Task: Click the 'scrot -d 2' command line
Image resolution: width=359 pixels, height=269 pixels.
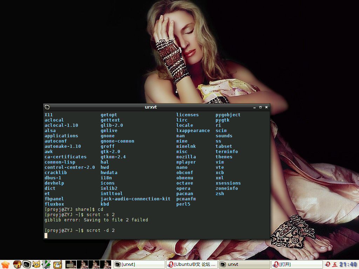Action: click(x=80, y=230)
